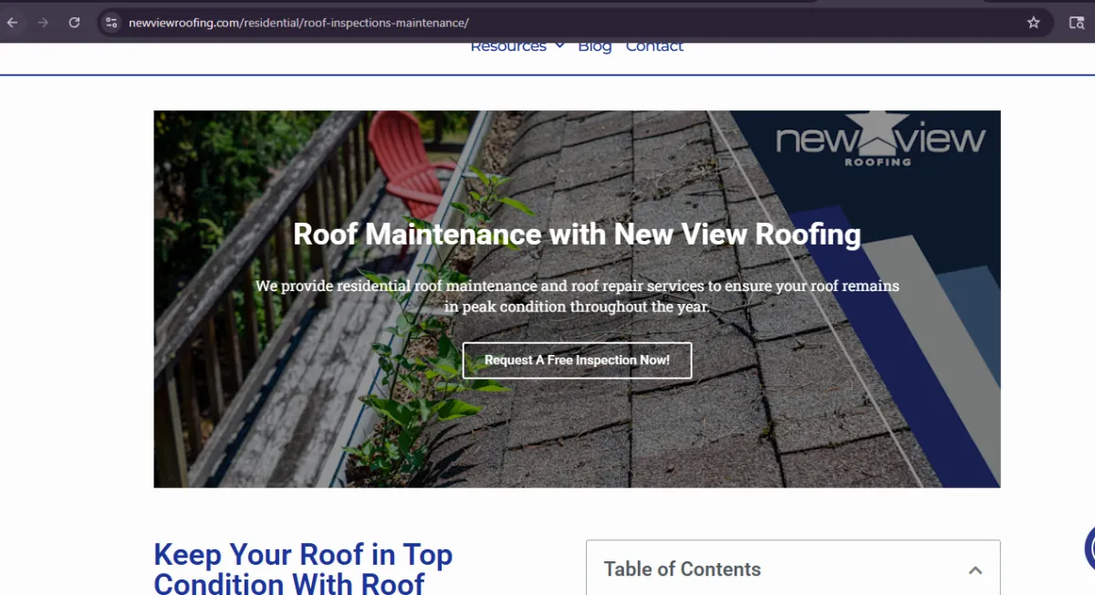This screenshot has width=1095, height=595.
Task: Click the browser back arrow
Action: (12, 23)
